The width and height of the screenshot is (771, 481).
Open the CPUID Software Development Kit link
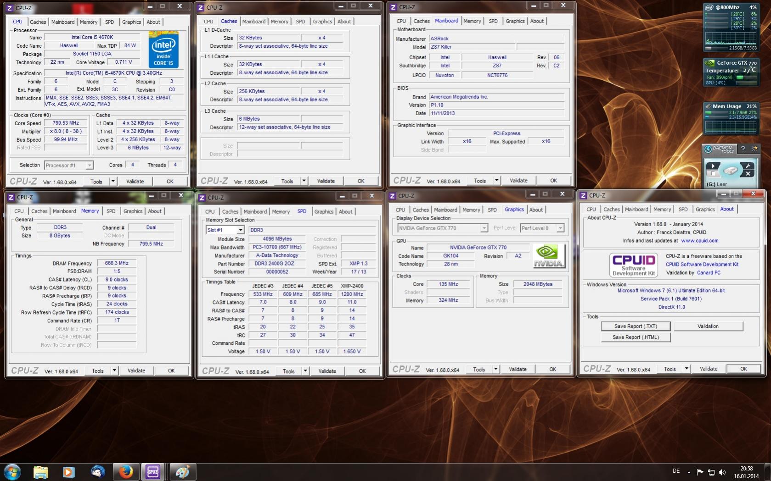[702, 265]
